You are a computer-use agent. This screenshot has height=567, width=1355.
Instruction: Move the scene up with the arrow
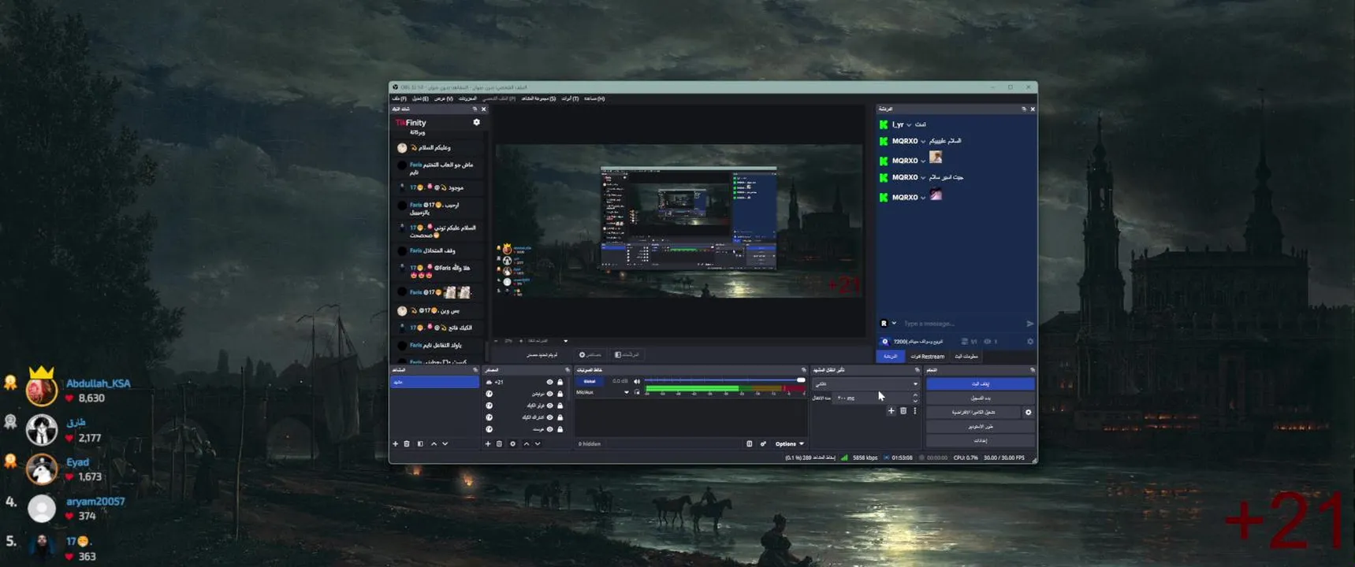434,444
